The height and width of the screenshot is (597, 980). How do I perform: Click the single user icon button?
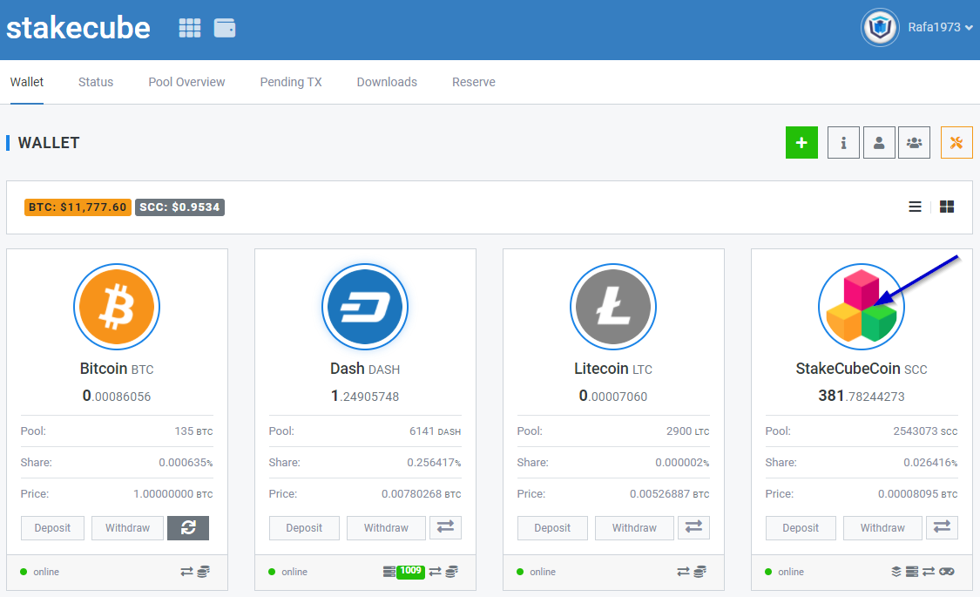pos(879,143)
